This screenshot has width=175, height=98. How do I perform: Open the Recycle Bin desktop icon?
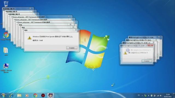pyautogui.click(x=6, y=4)
